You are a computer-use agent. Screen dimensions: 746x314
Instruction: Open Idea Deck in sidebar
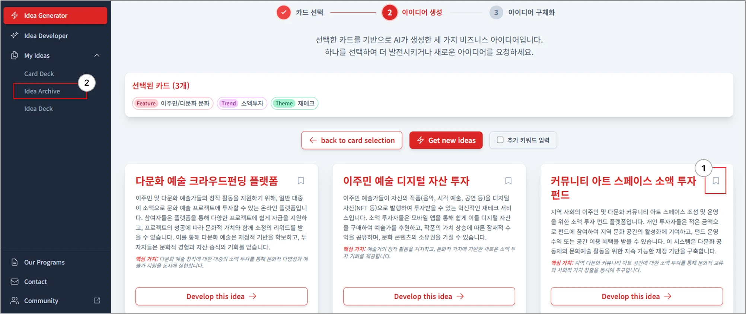(38, 108)
